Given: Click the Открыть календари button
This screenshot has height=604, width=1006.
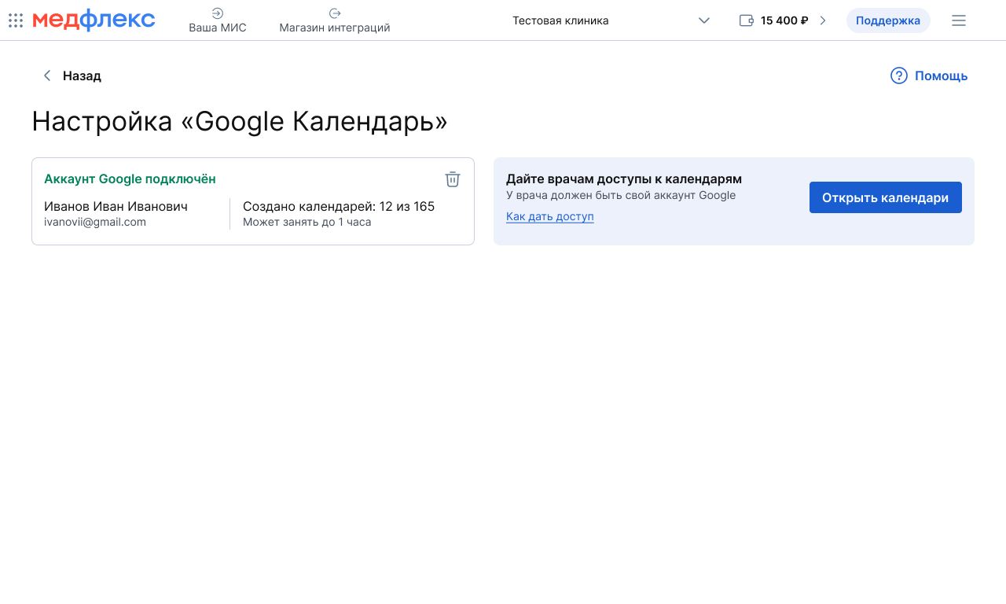Looking at the screenshot, I should click(885, 197).
